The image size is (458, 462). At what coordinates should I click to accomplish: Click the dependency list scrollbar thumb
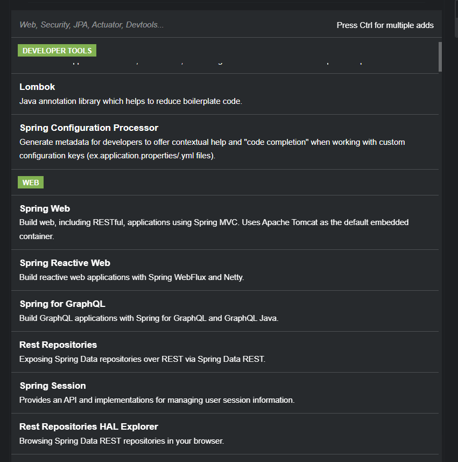pyautogui.click(x=440, y=57)
